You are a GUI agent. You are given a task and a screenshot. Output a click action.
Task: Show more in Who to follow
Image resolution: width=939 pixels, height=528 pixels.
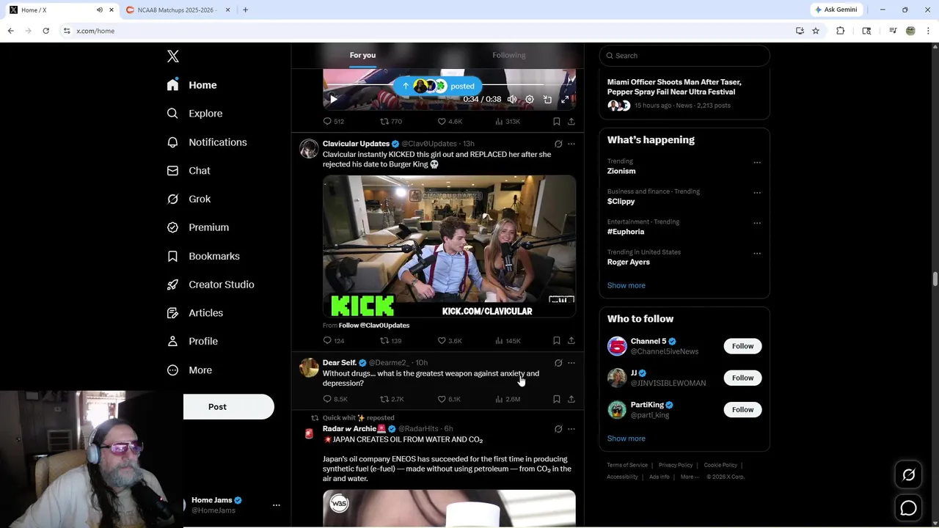click(x=626, y=439)
